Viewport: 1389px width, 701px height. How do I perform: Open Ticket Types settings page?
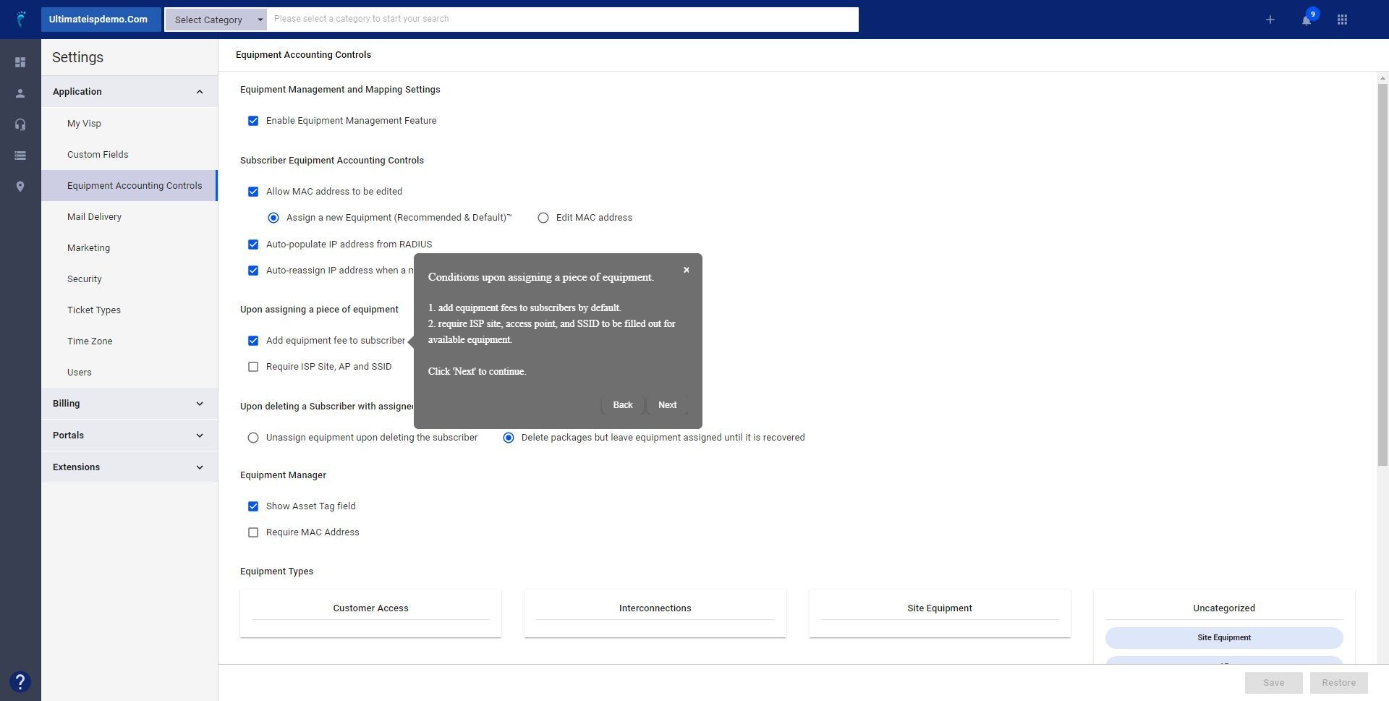129,310
